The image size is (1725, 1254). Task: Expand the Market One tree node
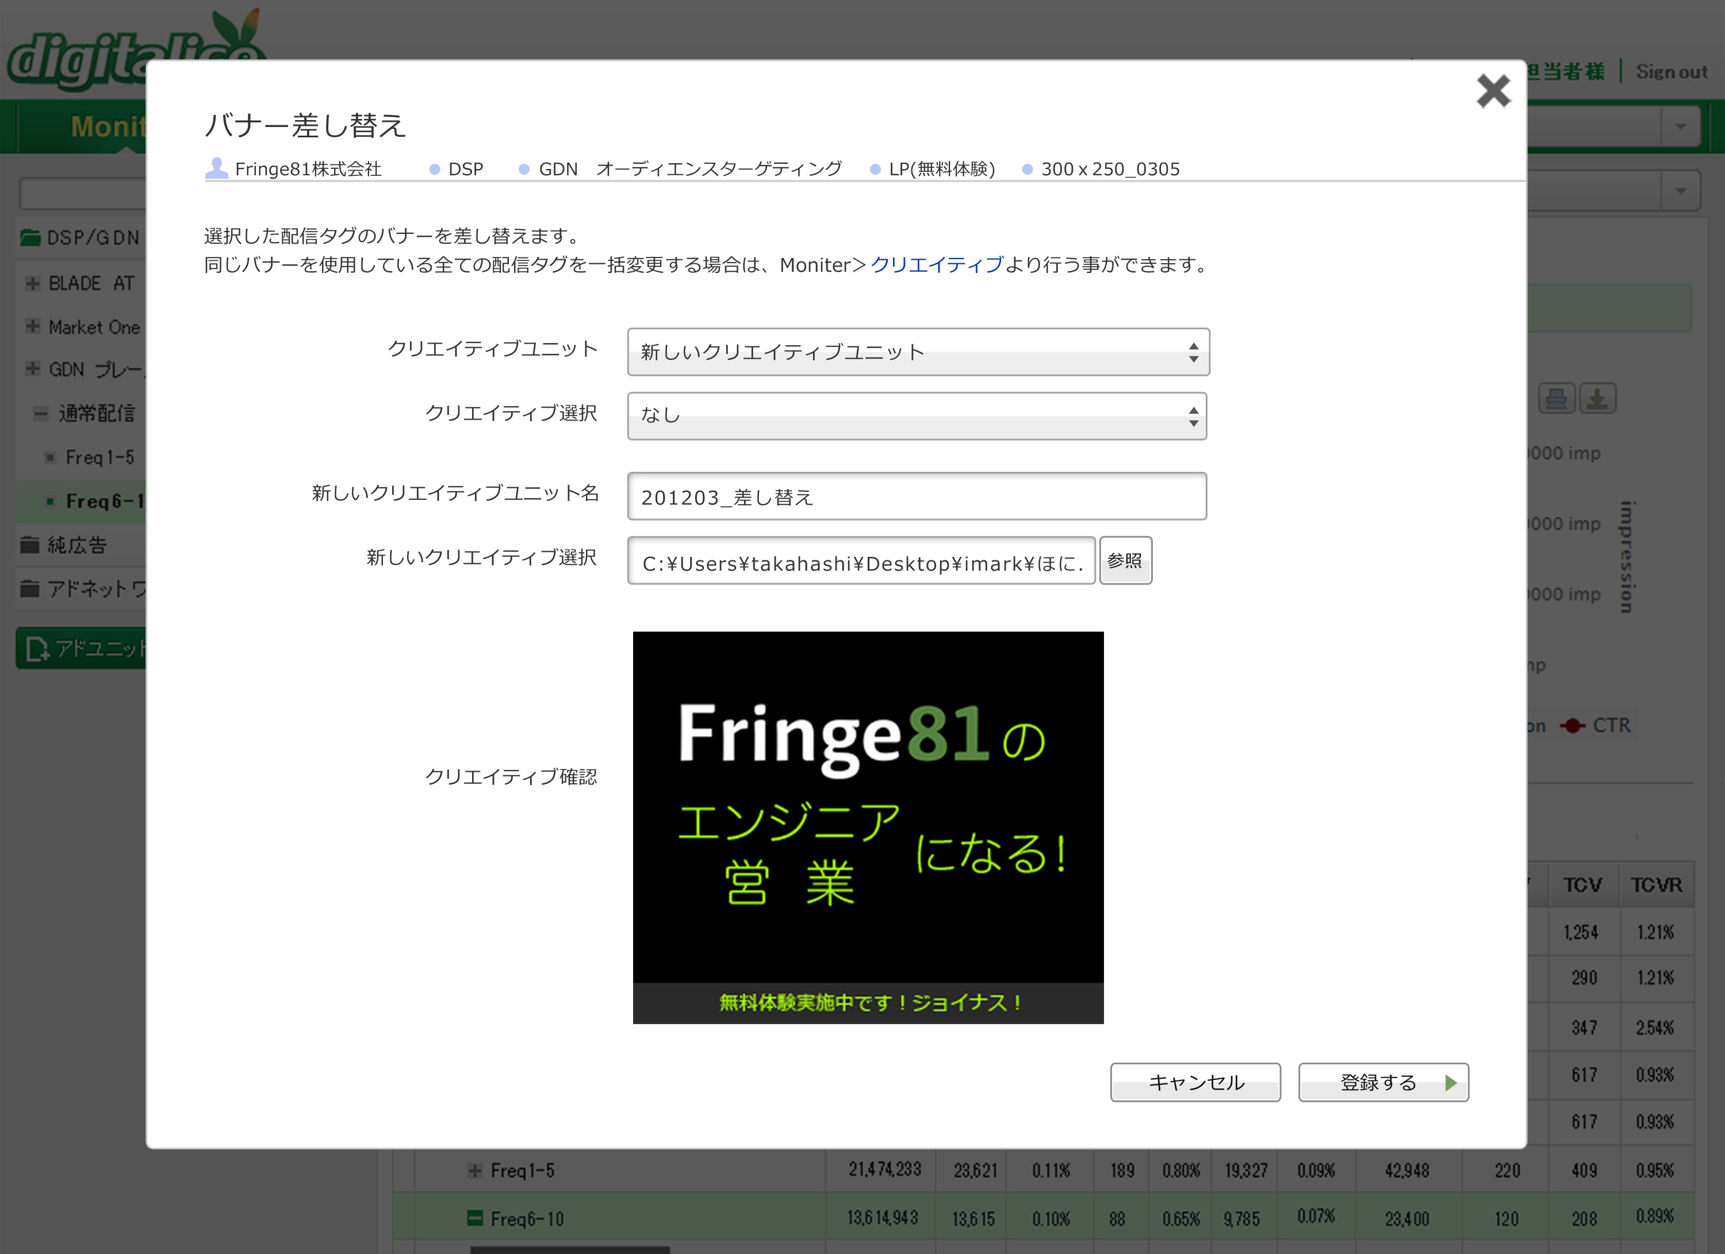[32, 327]
